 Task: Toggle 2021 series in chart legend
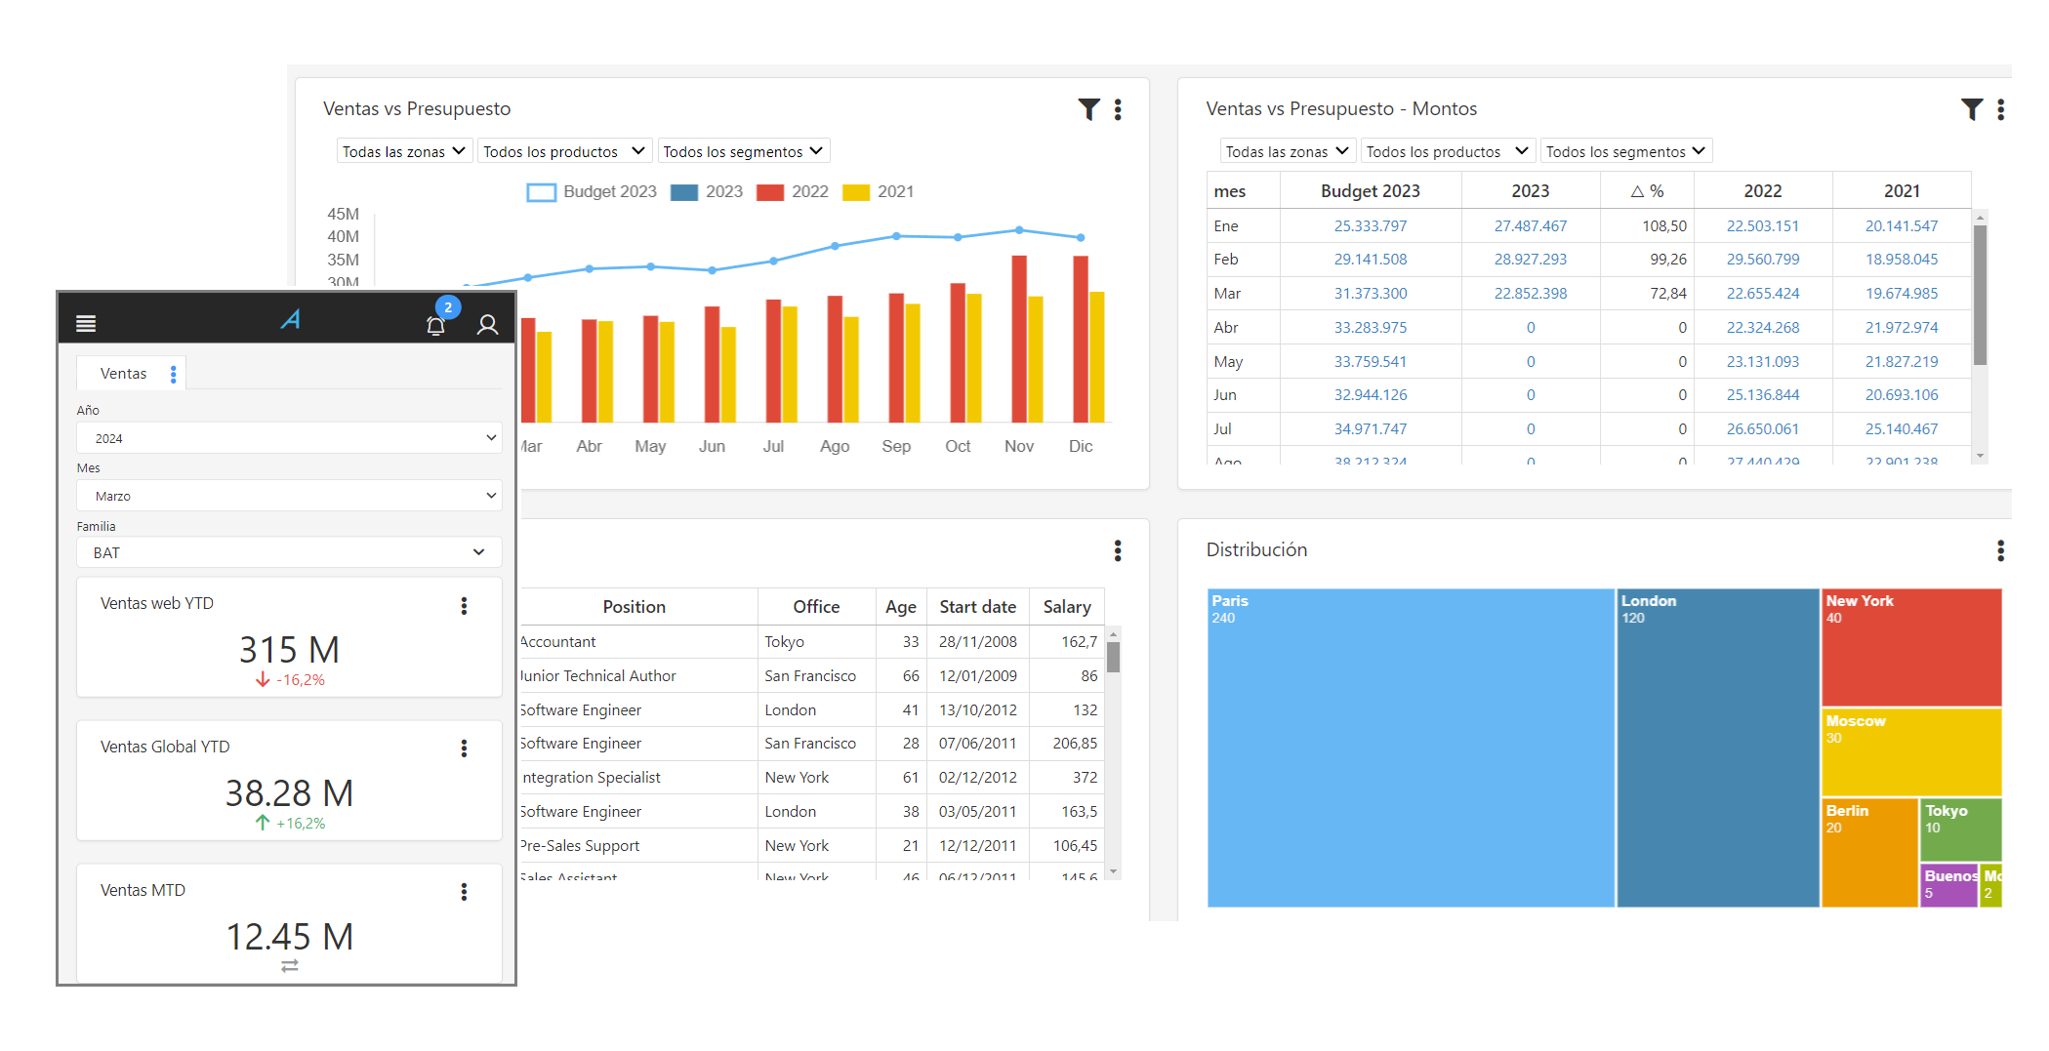point(879,192)
